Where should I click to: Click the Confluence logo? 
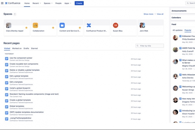click(x=13, y=3)
